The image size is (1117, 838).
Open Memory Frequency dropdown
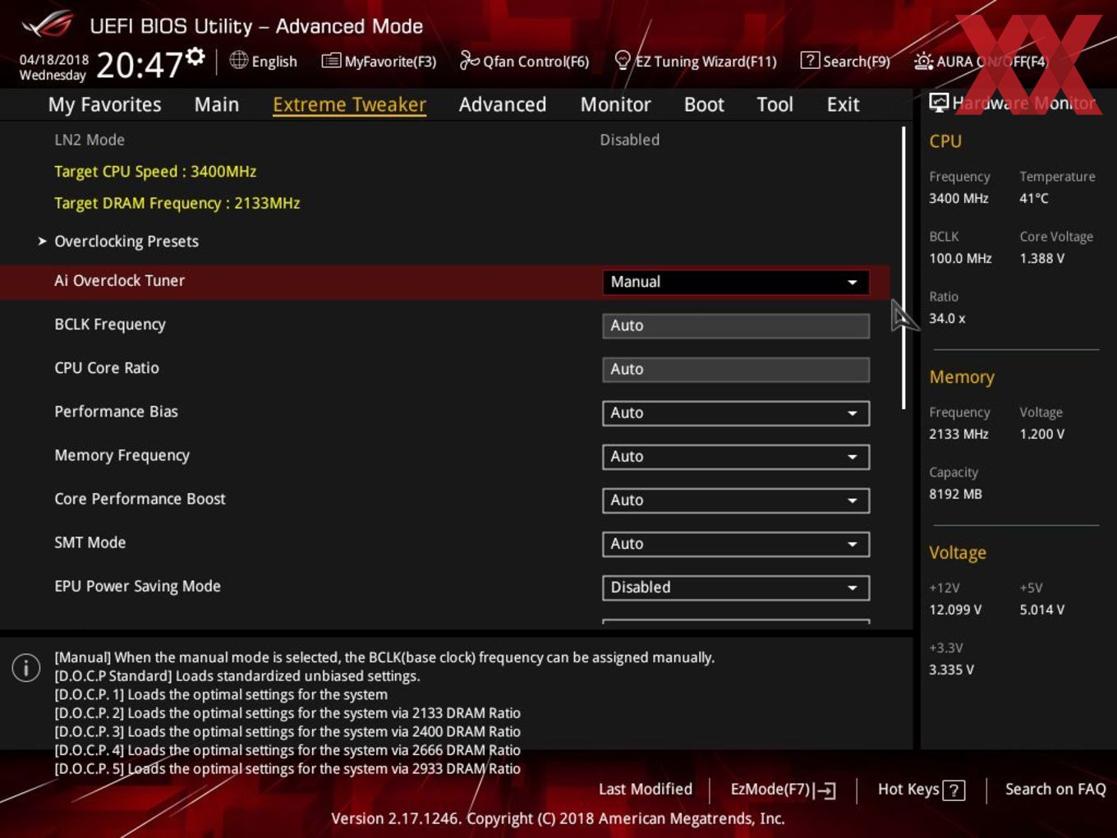[736, 457]
